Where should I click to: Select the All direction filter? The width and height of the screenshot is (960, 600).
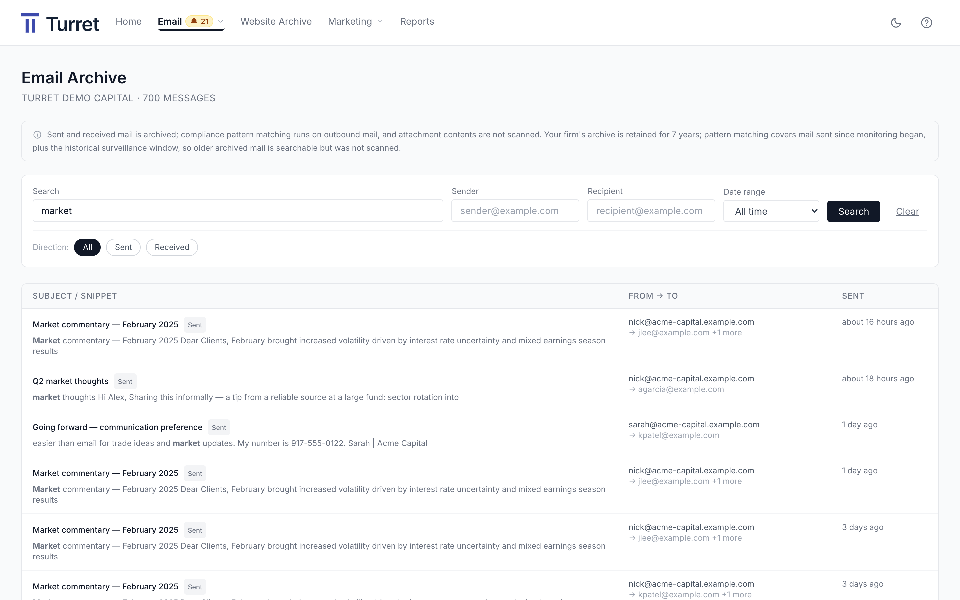[x=87, y=247]
